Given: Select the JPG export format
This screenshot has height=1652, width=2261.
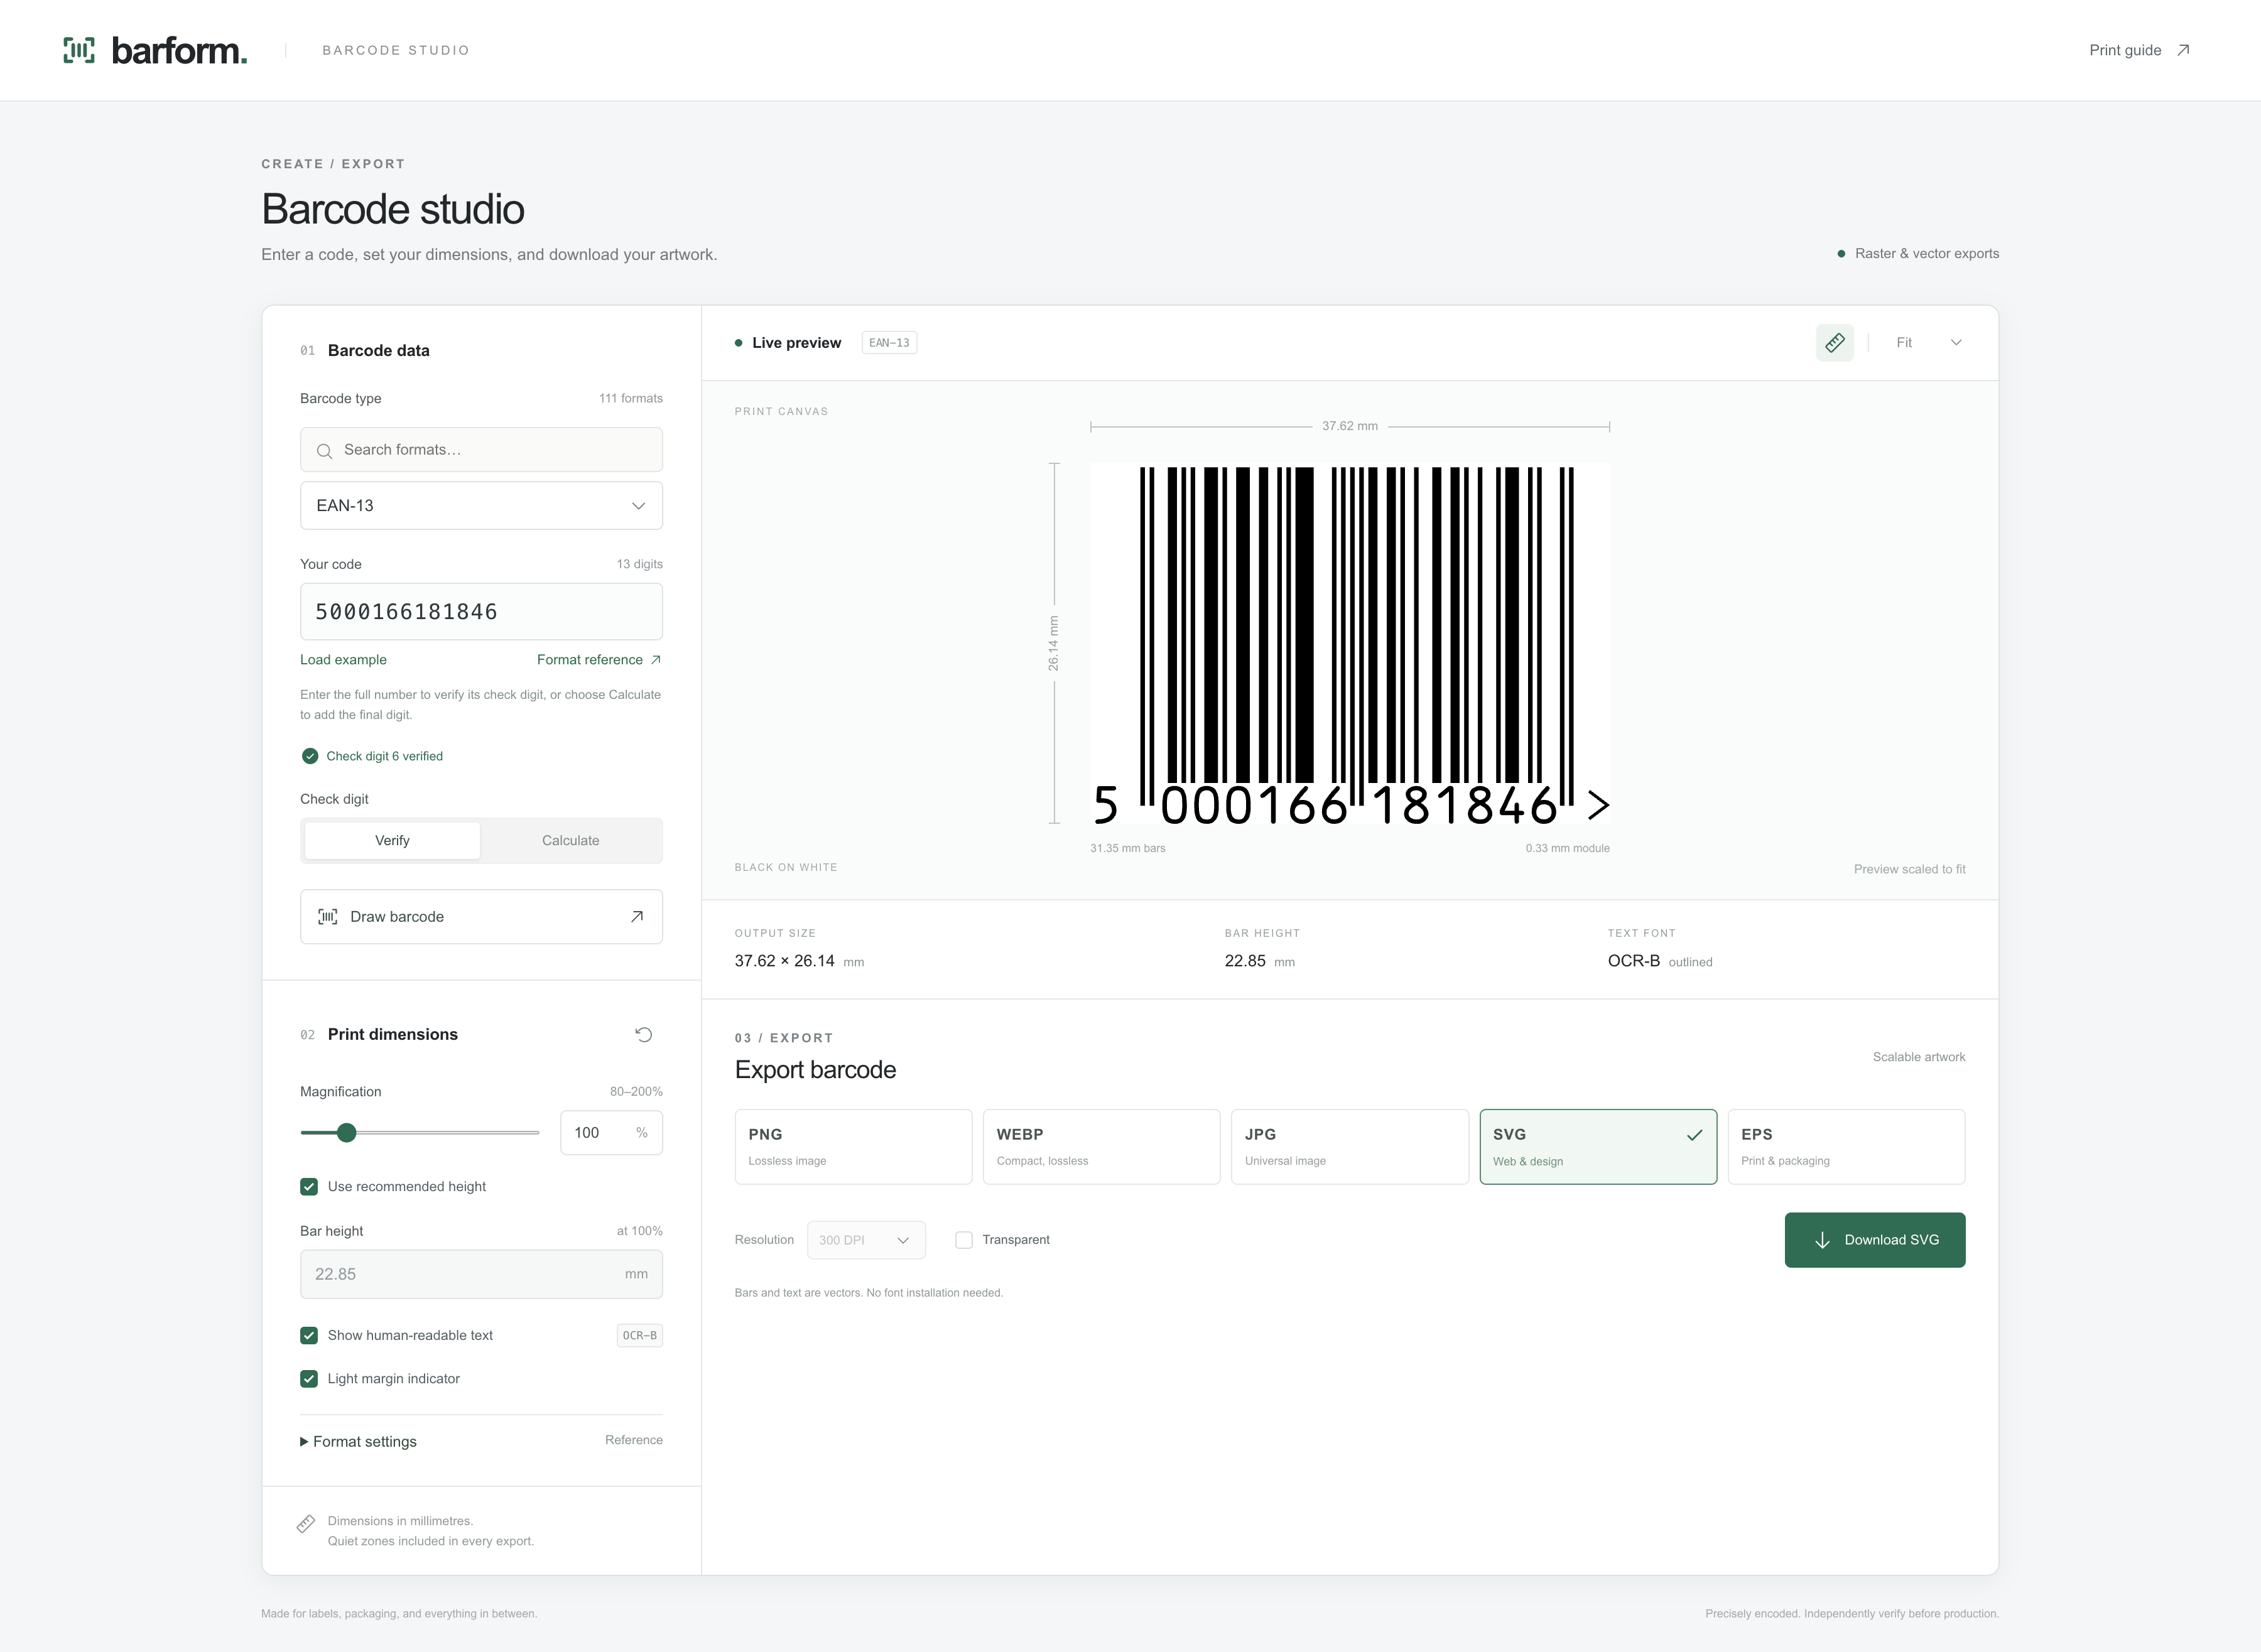Looking at the screenshot, I should [1349, 1147].
